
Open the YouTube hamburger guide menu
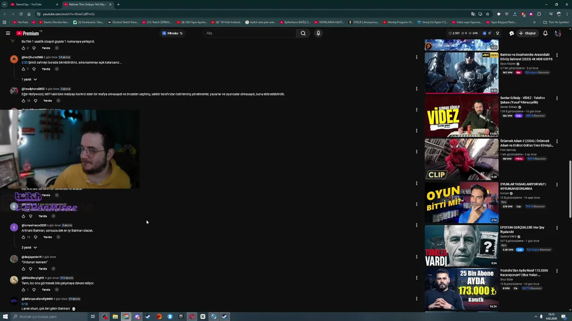click(x=8, y=33)
